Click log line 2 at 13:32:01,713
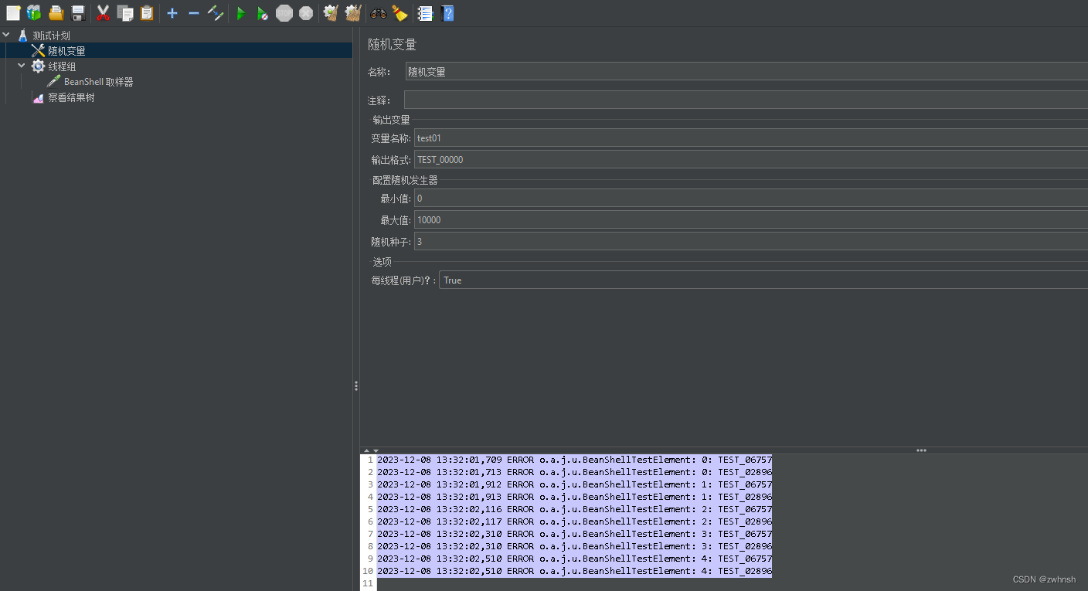1088x591 pixels. coord(574,472)
